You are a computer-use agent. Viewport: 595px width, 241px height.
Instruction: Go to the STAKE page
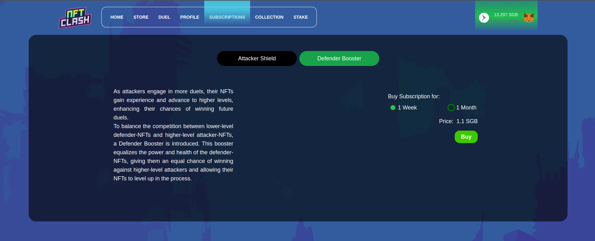pos(301,17)
